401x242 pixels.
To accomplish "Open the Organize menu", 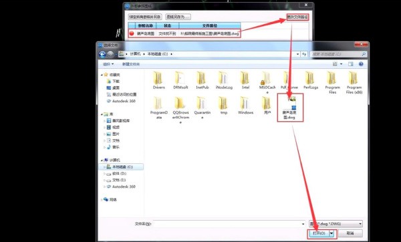I will pos(108,64).
